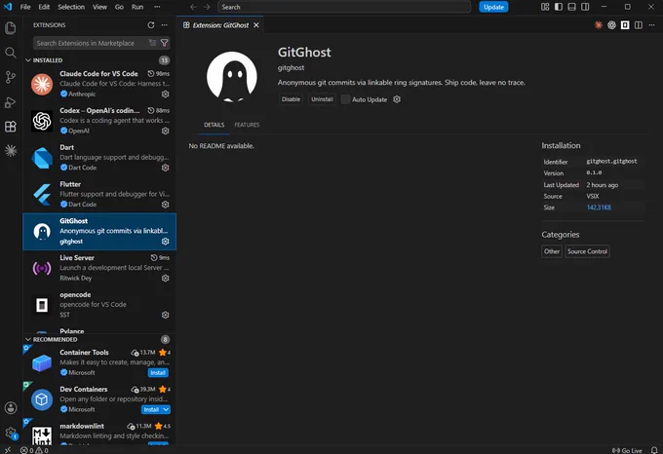663x454 pixels.
Task: Open GitGhost list item manage gear
Action: (x=166, y=242)
